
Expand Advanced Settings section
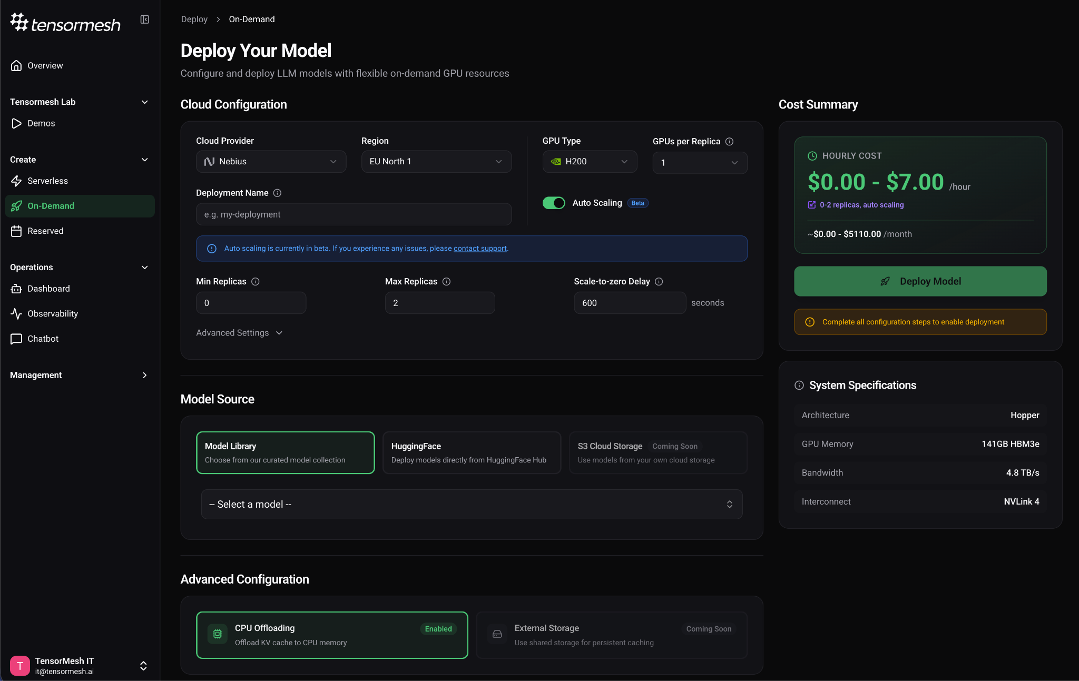click(x=239, y=333)
